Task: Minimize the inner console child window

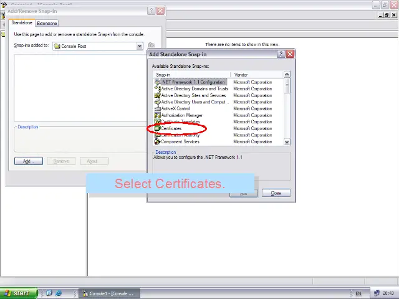Action: 380,15
